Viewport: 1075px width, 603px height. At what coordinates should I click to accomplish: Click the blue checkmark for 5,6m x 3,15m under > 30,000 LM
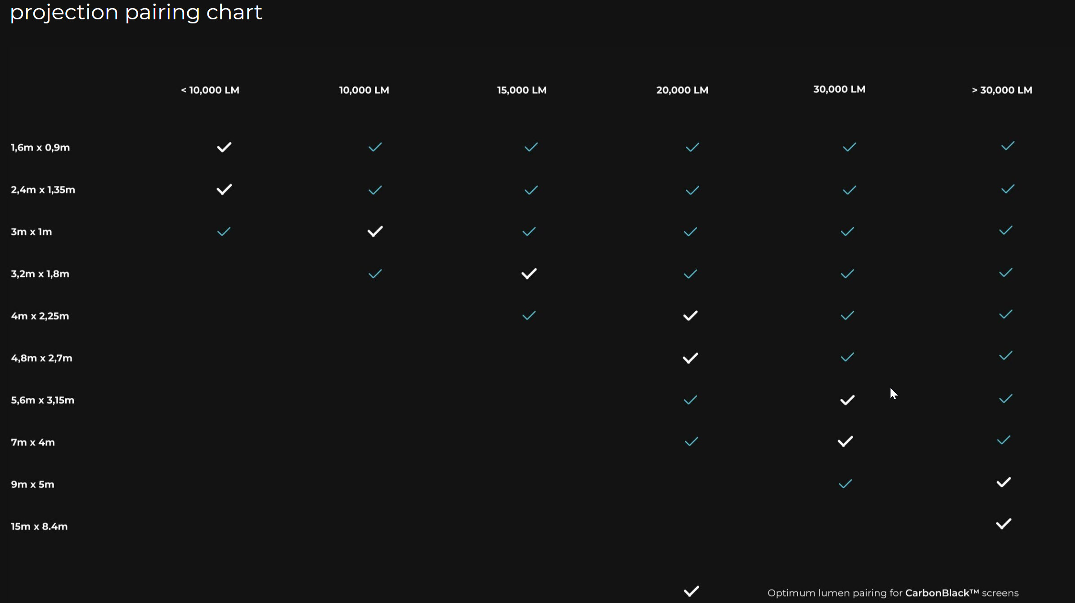click(x=1006, y=398)
